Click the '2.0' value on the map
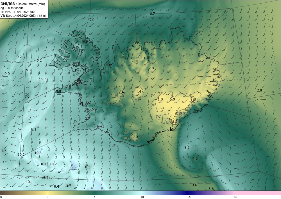This screenshot has height=199, width=281. point(151,68)
